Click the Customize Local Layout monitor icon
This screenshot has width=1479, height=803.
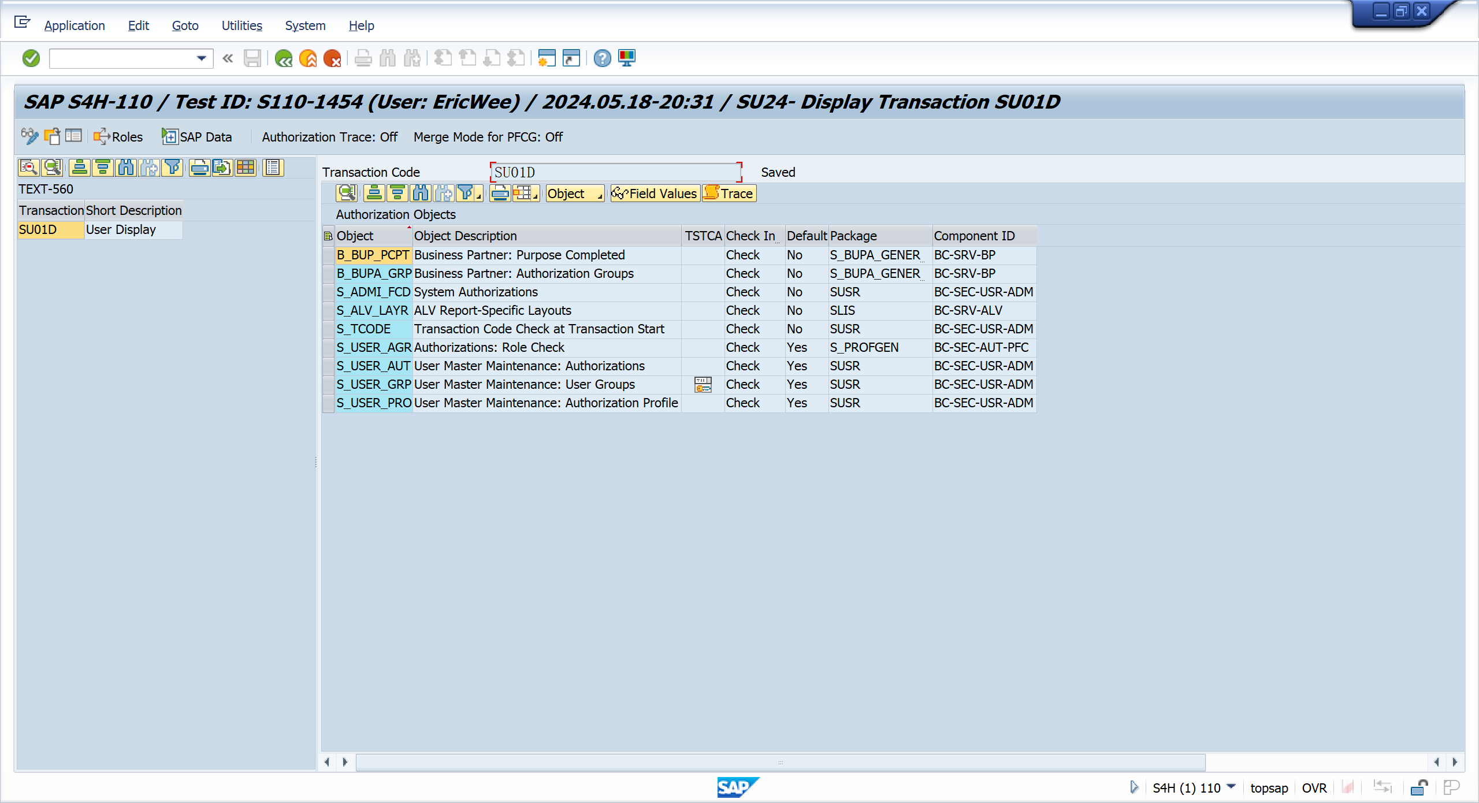click(627, 58)
